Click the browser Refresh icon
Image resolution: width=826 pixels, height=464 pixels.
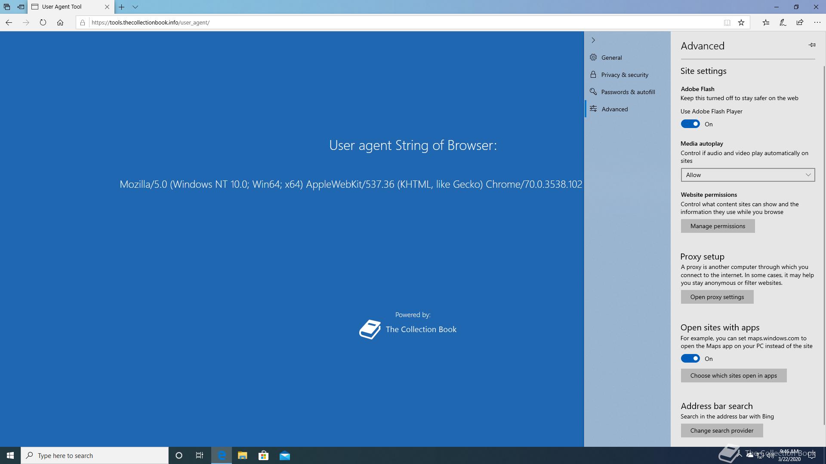click(x=43, y=22)
